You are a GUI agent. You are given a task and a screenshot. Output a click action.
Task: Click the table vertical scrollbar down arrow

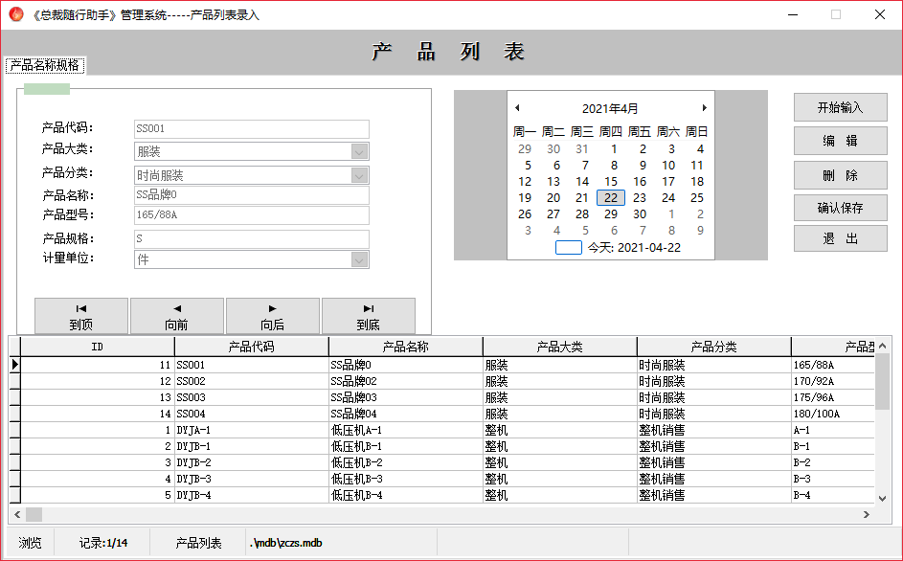tap(882, 498)
